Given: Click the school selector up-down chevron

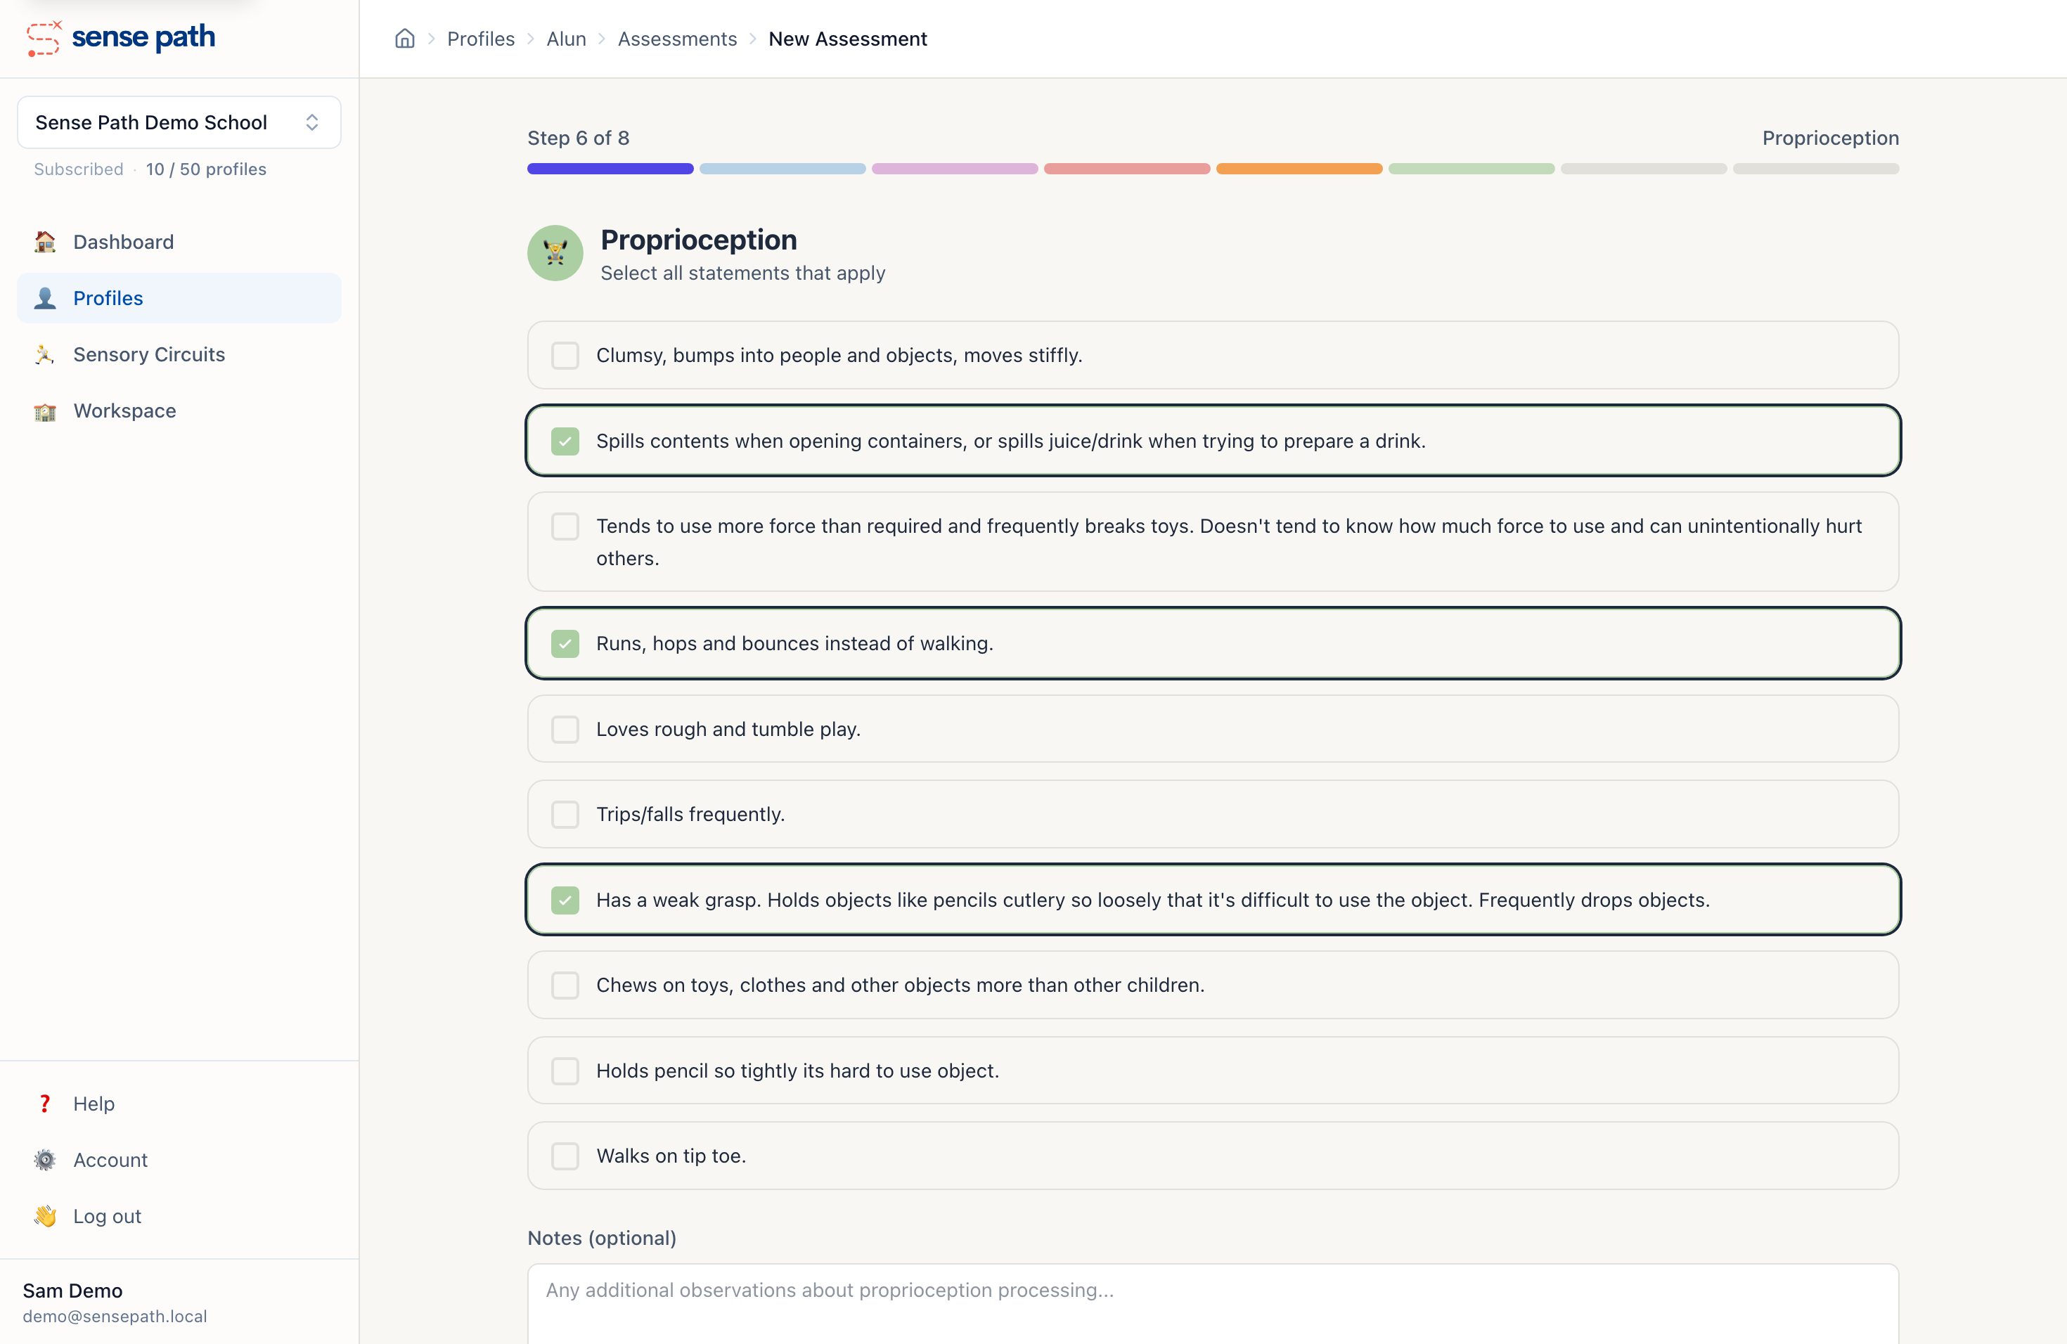Looking at the screenshot, I should point(311,122).
